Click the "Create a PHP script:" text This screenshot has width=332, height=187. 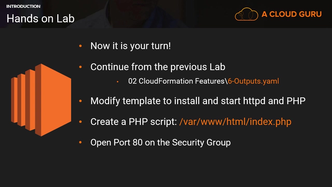coord(134,122)
